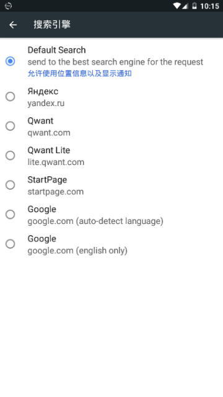Tap the Wi-Fi status icon
This screenshot has height=397, width=223.
pyautogui.click(x=177, y=6)
